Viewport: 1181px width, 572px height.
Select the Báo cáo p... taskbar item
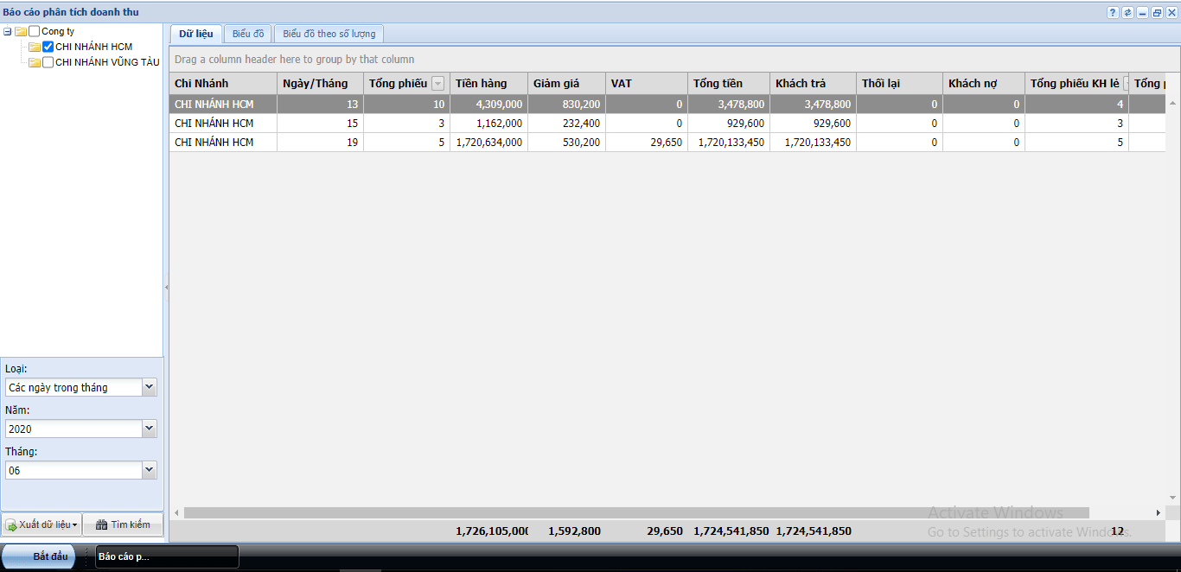pos(167,556)
